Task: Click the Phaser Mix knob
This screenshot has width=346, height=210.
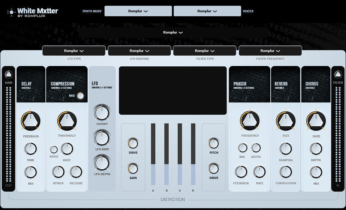Action: tap(243, 148)
